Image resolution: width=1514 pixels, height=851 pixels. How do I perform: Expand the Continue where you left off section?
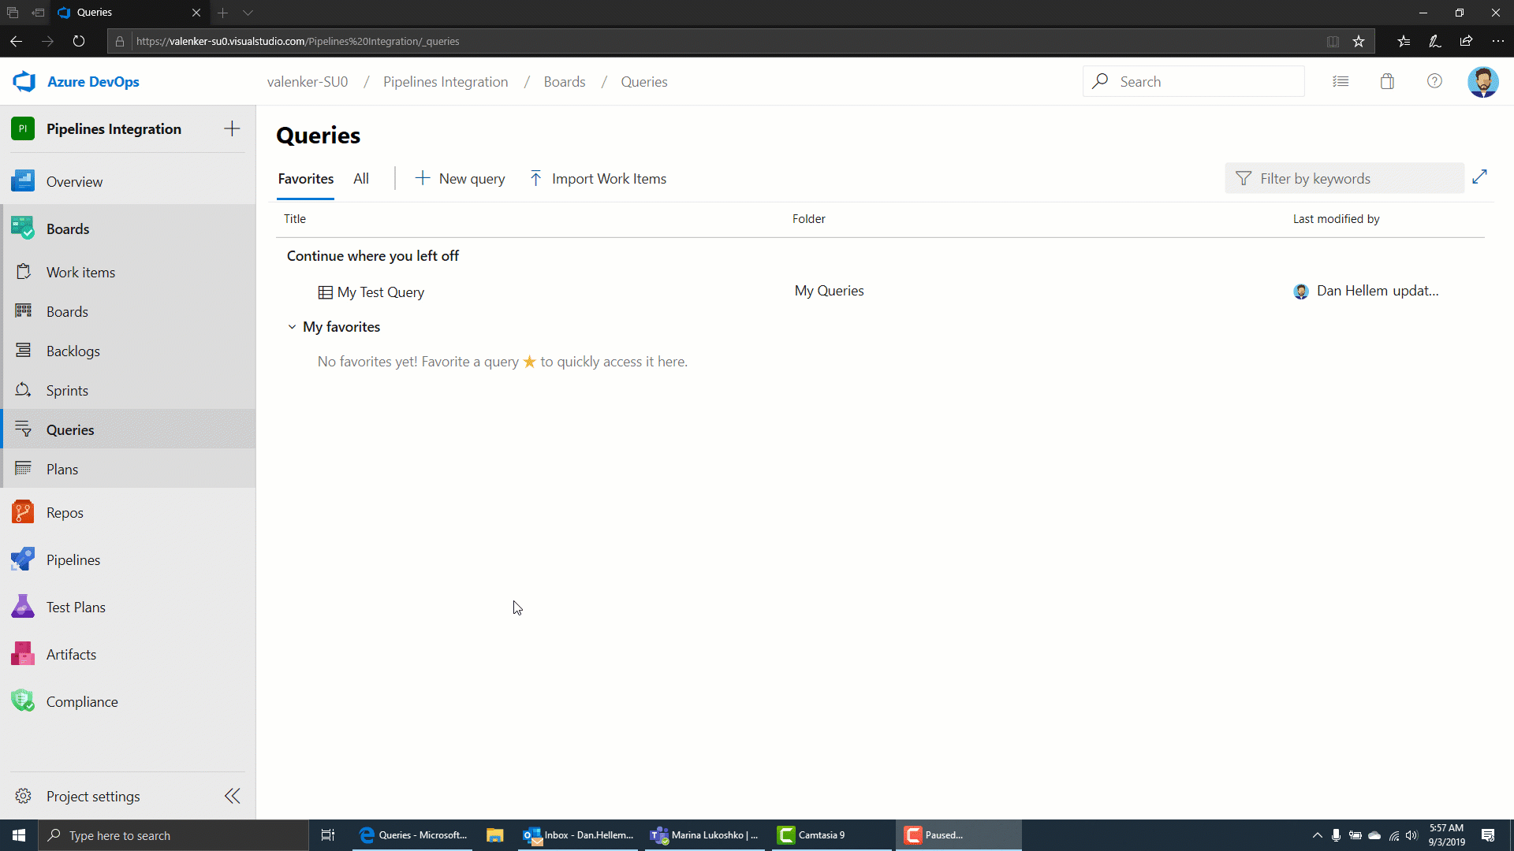coord(372,255)
